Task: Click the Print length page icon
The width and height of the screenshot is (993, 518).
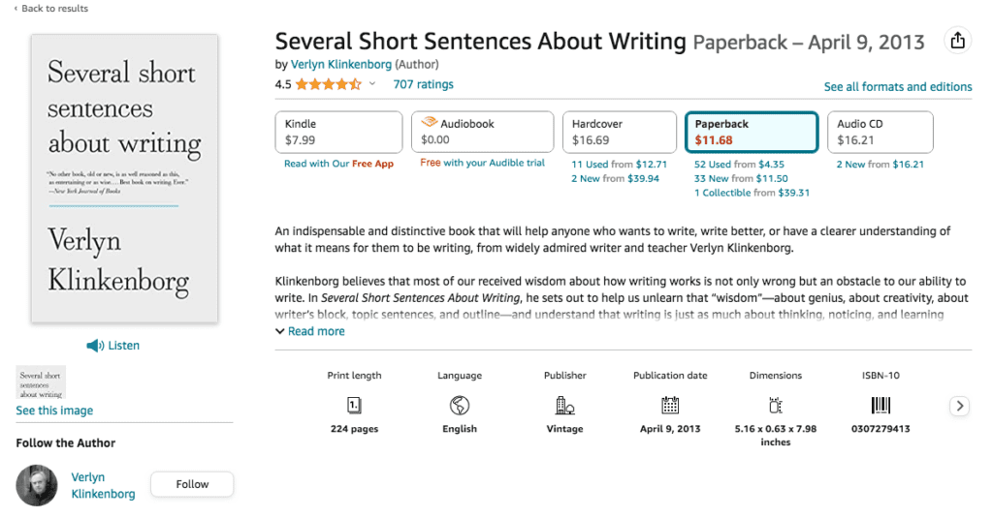Action: [x=354, y=405]
